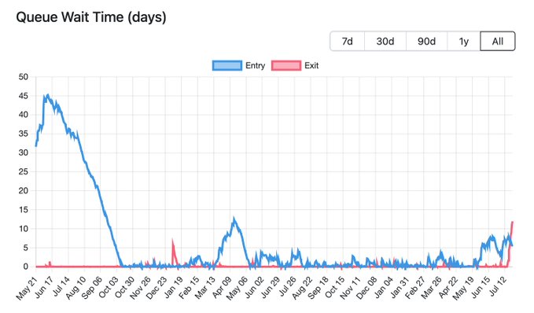Toggle the Entry legend swatch
The image size is (534, 313).
click(227, 65)
